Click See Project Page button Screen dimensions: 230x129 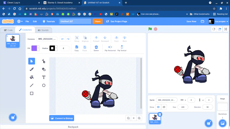click(x=117, y=21)
